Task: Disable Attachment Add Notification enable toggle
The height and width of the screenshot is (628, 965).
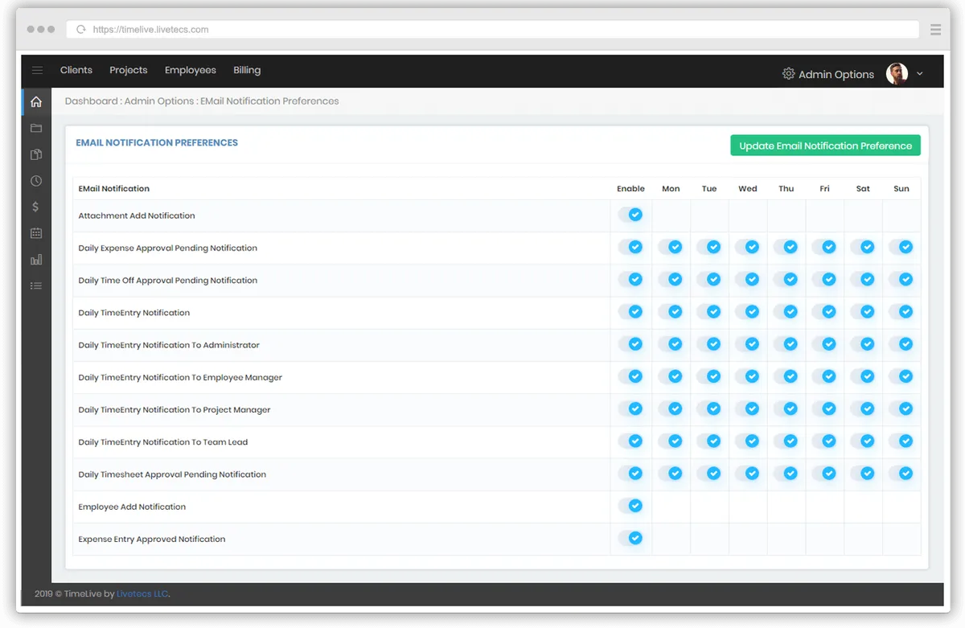Action: pos(631,215)
